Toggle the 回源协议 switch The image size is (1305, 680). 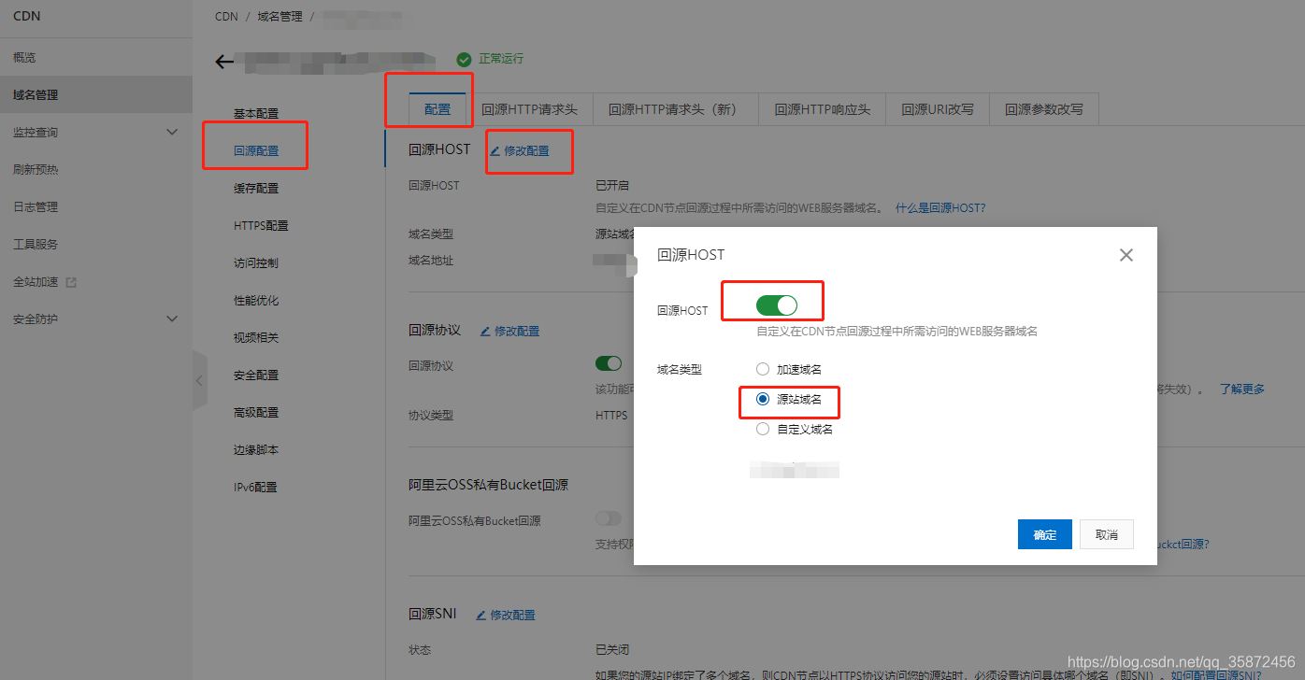click(609, 363)
